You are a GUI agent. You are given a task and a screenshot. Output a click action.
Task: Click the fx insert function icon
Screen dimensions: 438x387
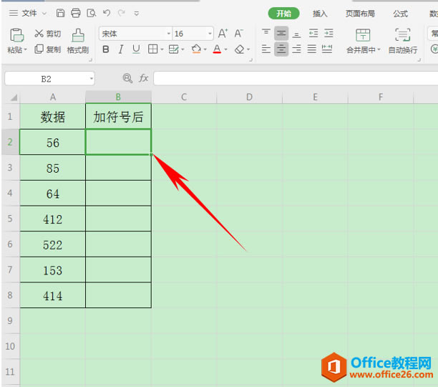144,78
